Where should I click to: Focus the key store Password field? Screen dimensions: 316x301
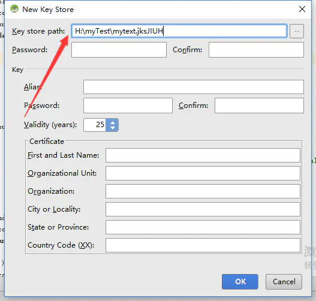point(119,50)
